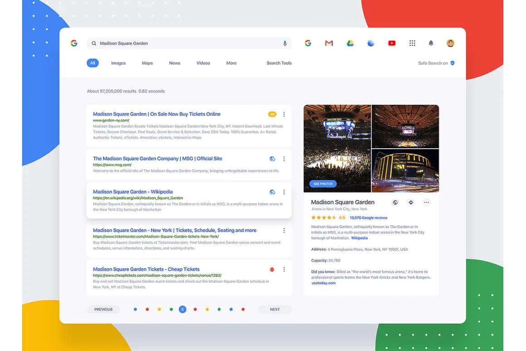
Task: Switch to Images tab
Action: [118, 63]
